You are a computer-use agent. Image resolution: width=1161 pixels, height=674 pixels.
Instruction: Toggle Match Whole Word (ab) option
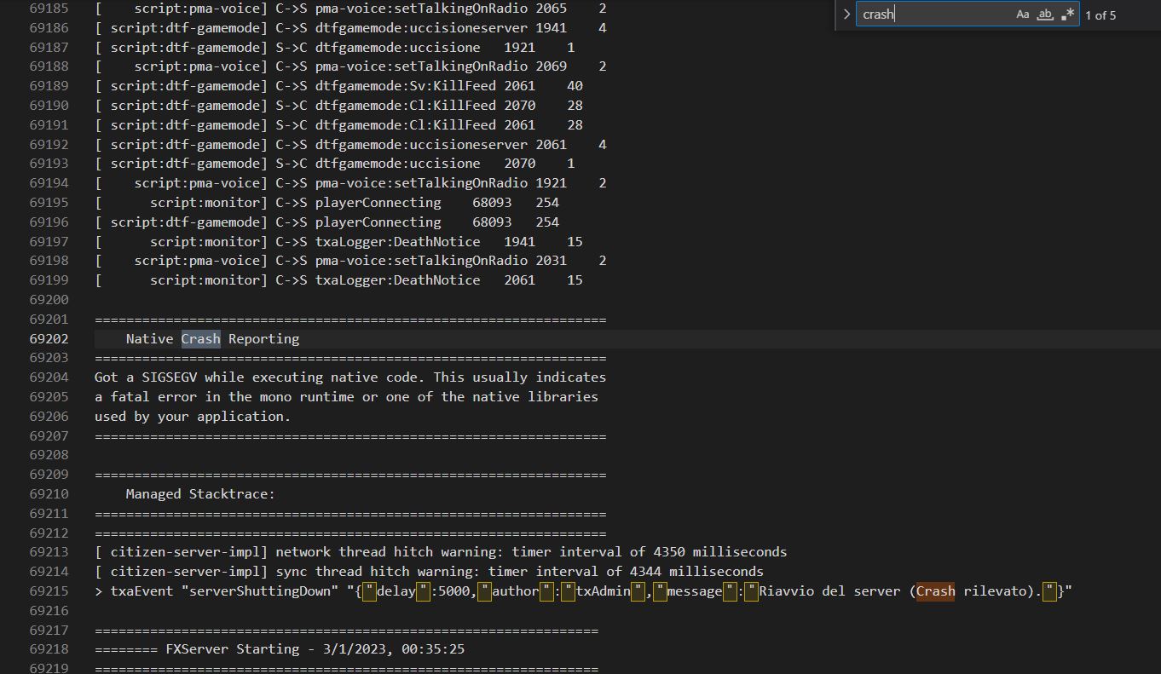coord(1045,14)
